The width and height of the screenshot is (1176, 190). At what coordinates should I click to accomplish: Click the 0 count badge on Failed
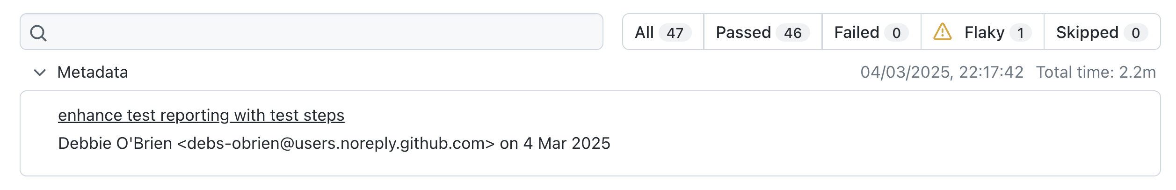click(x=896, y=33)
